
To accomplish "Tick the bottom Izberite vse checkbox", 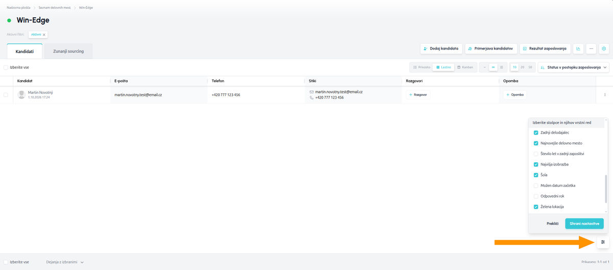I will click(6, 262).
